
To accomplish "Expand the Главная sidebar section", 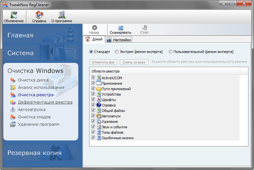I will [20, 35].
